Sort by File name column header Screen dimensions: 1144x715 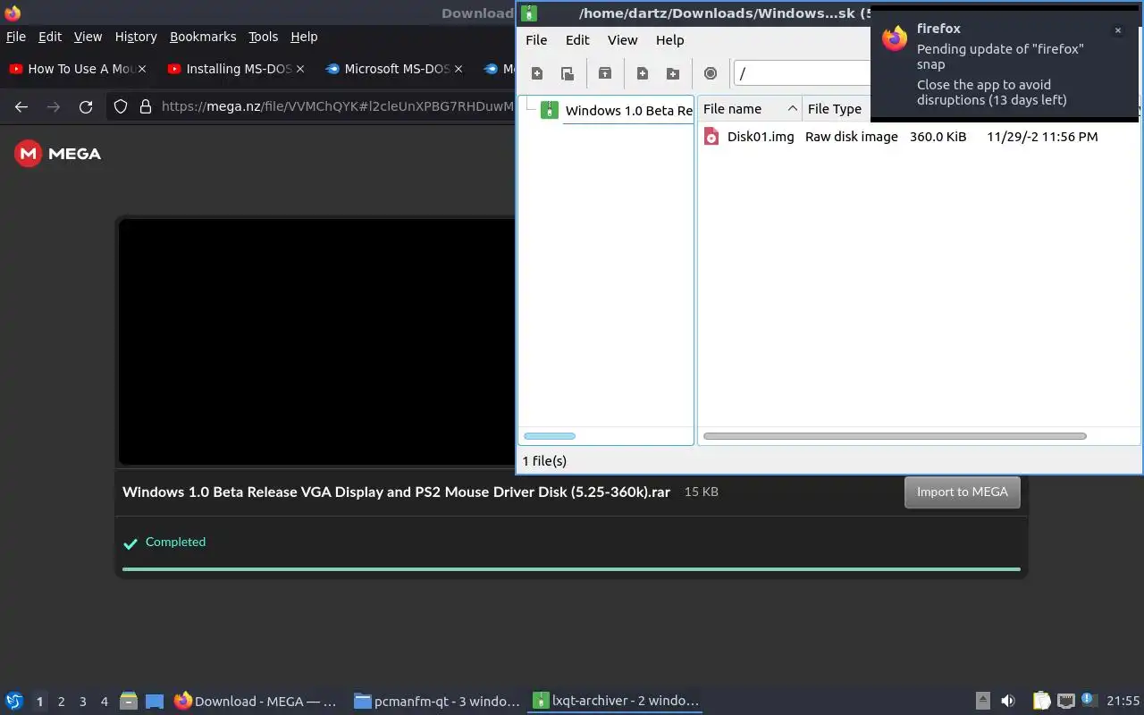(x=749, y=109)
